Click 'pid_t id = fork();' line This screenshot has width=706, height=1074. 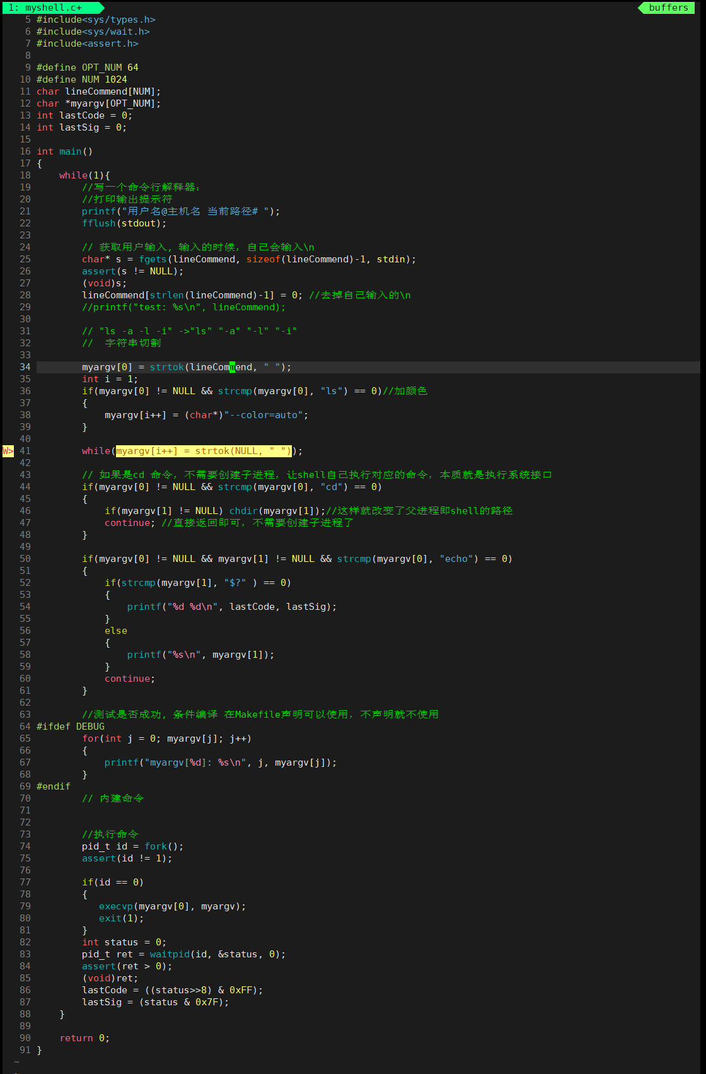click(x=133, y=846)
